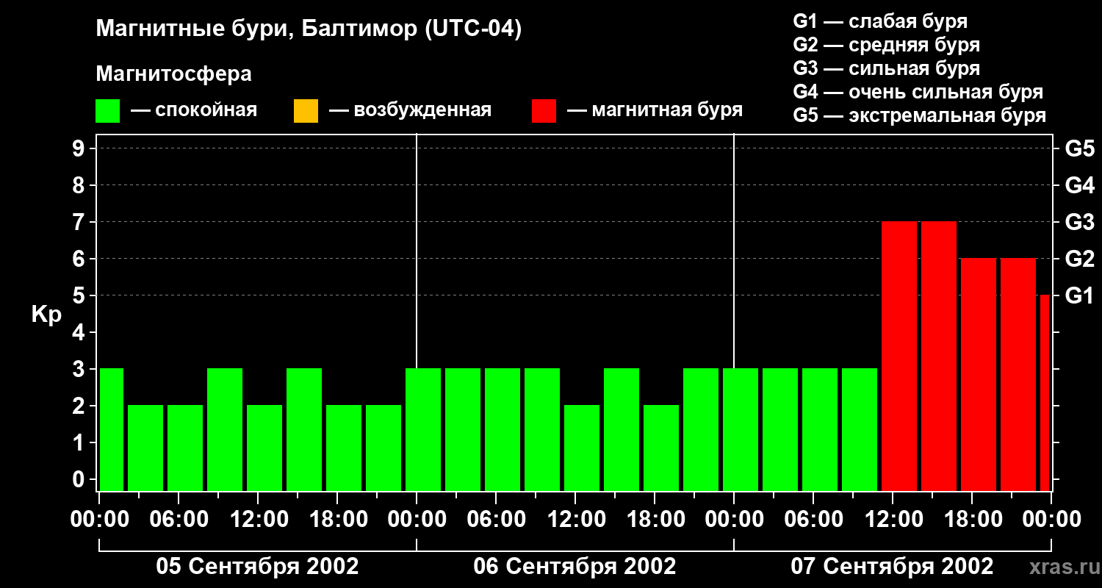
Task: Select the right-axis "G5" scale label
Action: [x=1080, y=148]
